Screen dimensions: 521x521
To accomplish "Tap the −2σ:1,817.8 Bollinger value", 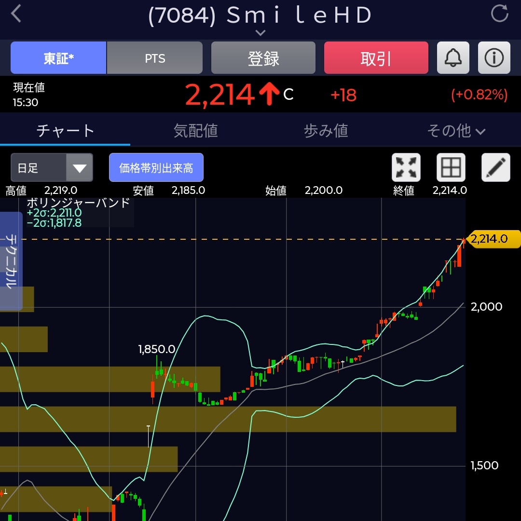I will click(x=54, y=222).
